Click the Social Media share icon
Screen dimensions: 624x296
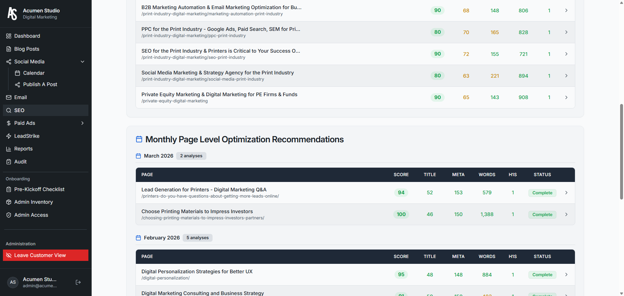[9, 62]
